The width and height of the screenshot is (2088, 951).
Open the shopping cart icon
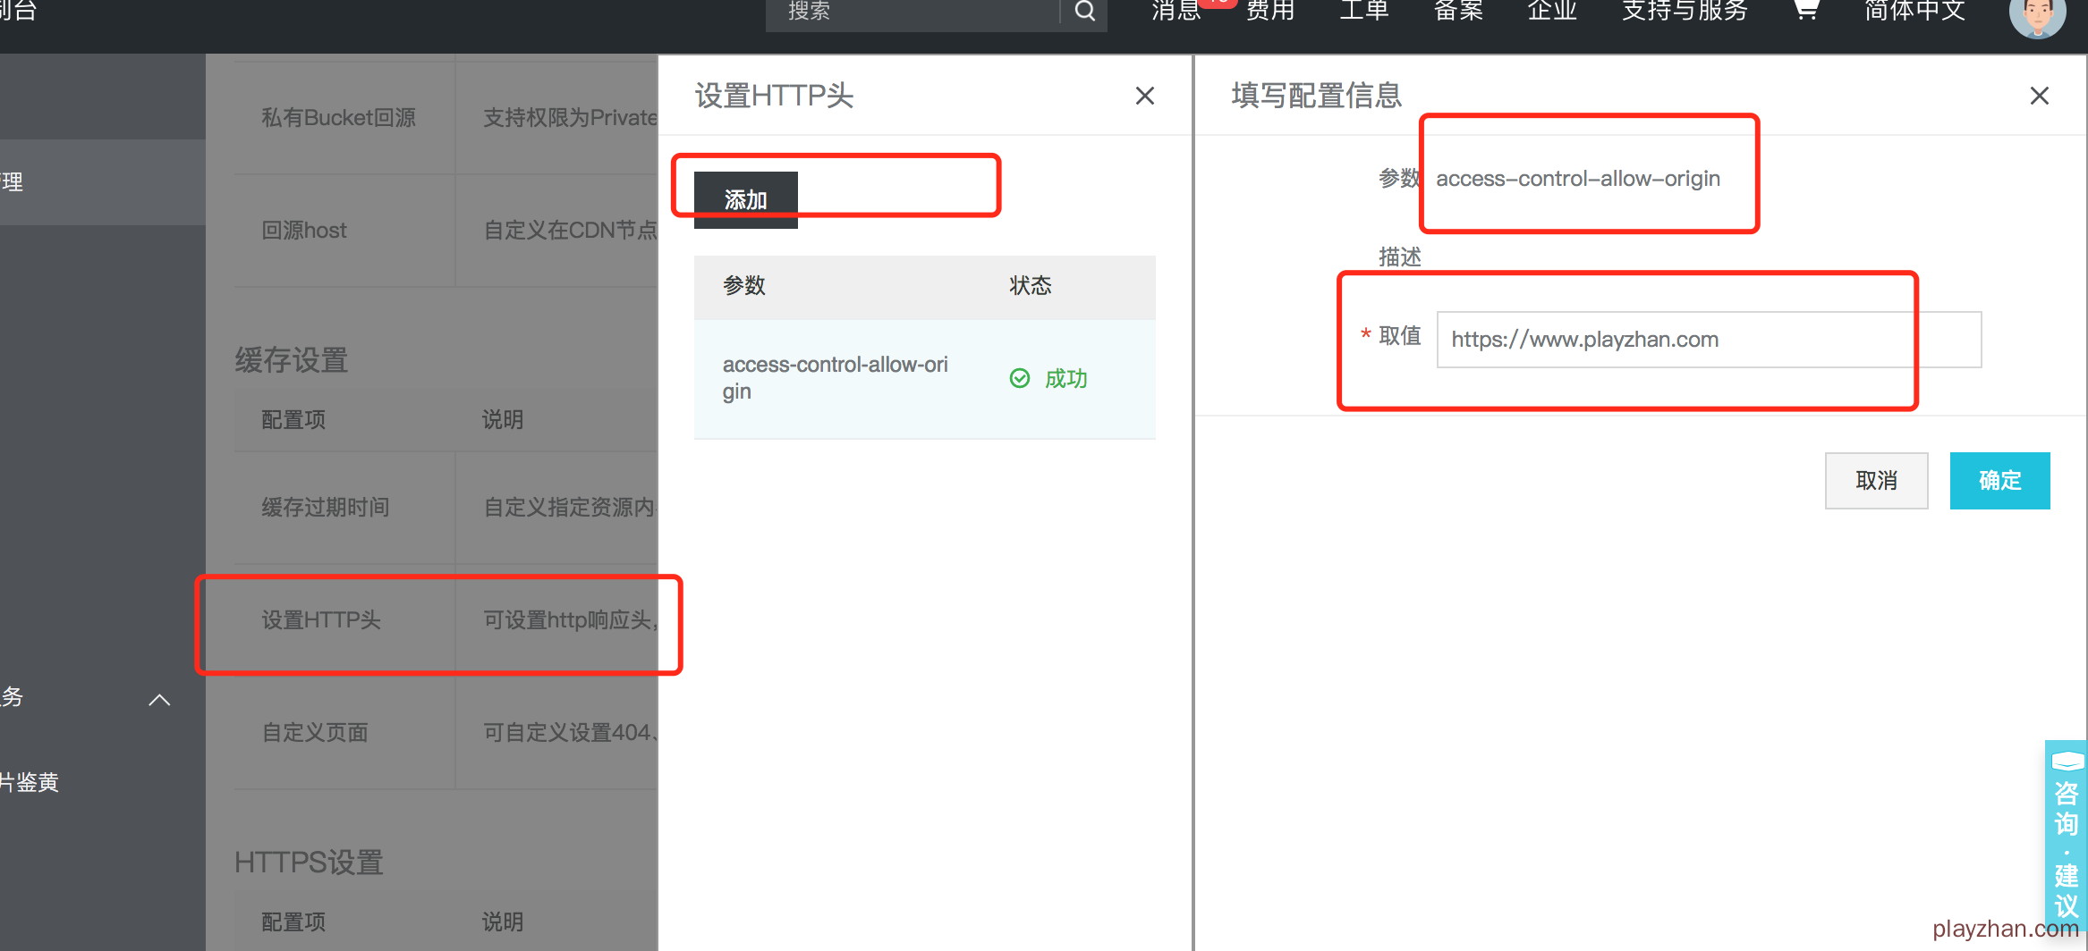coord(1805,11)
